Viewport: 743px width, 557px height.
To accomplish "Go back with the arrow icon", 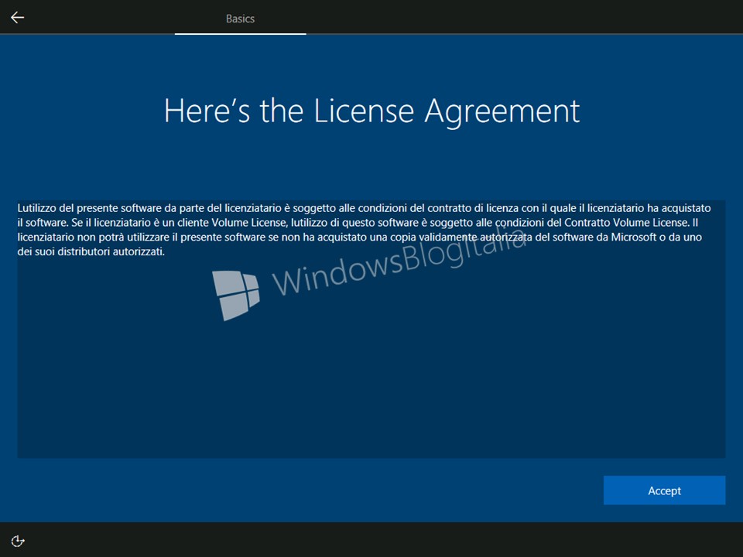I will [x=18, y=18].
